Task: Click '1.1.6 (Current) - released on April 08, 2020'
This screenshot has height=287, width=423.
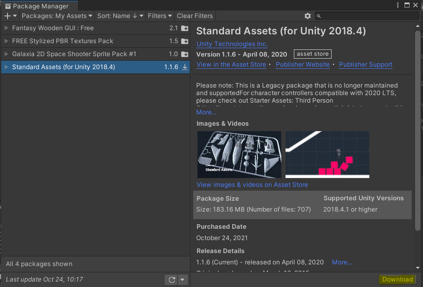Action: click(260, 262)
